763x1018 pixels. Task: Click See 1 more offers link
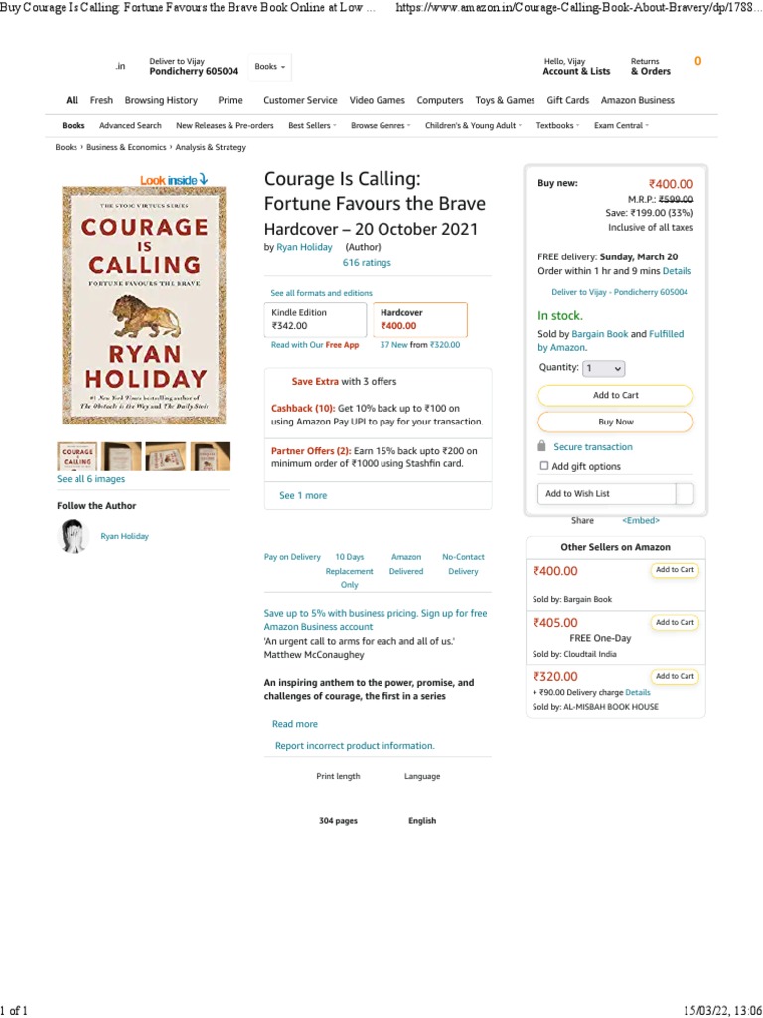(x=303, y=495)
